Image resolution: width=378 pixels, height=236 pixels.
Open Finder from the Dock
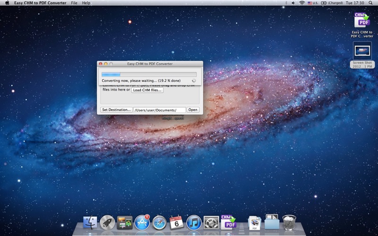90,222
